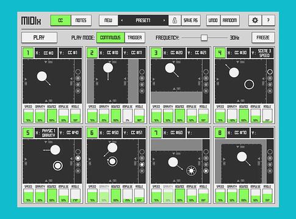Click the white ball in pad 1
This screenshot has height=219, width=296.
pos(42,76)
